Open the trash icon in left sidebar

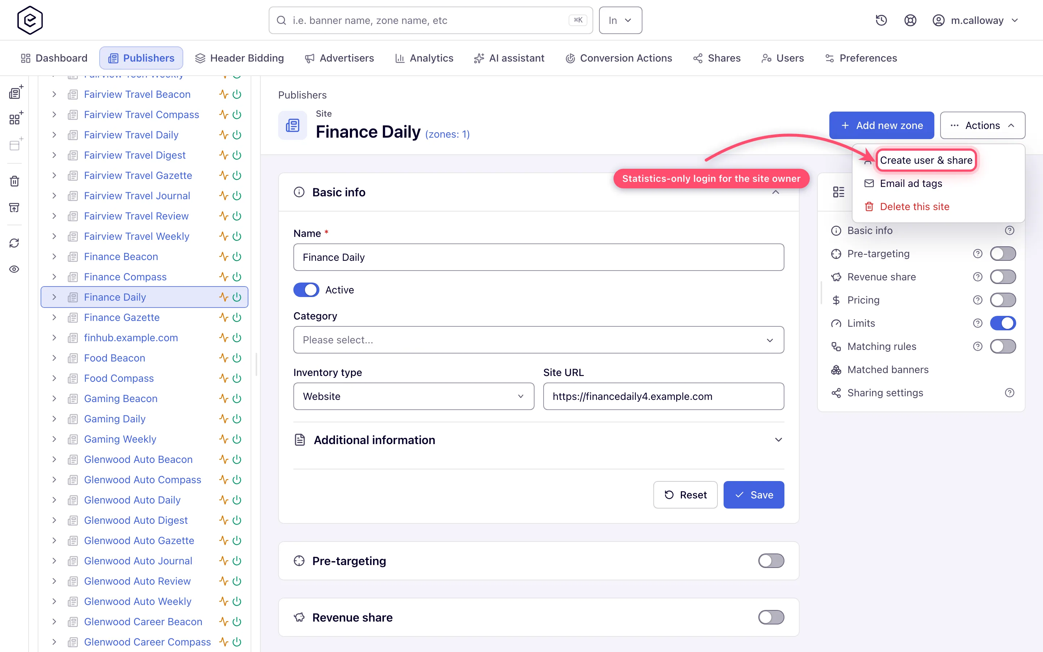click(14, 181)
